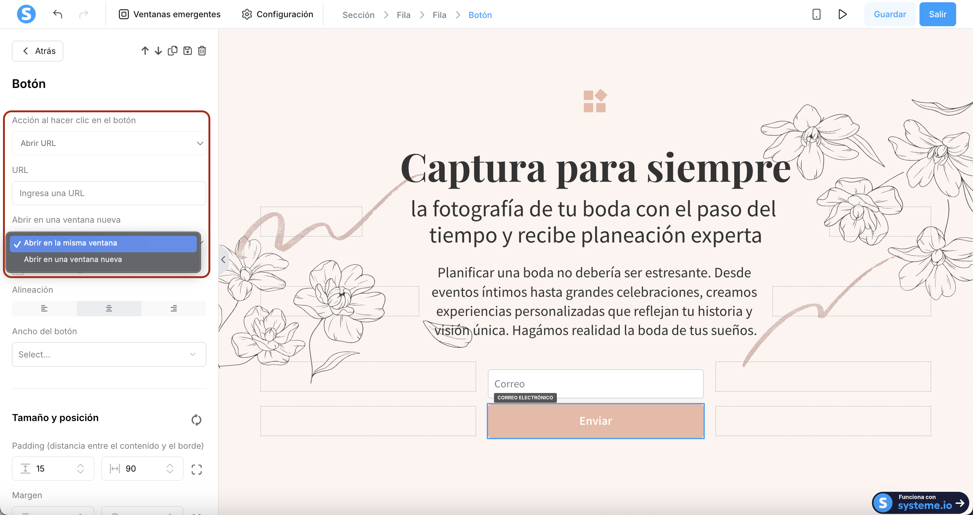The width and height of the screenshot is (973, 515).
Task: Open Ancho del botón select dropdown
Action: click(109, 354)
